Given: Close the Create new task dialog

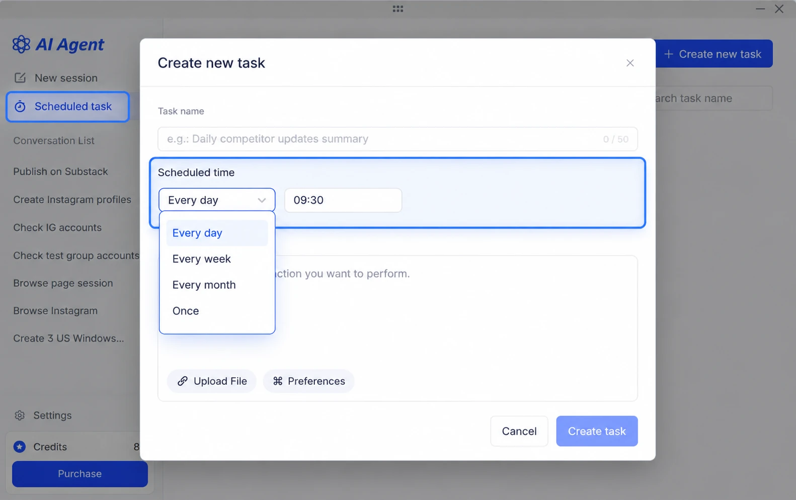Looking at the screenshot, I should pos(630,63).
